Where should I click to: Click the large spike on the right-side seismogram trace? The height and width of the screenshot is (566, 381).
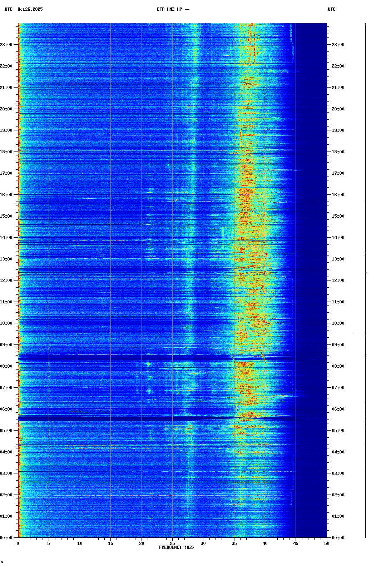(360, 332)
